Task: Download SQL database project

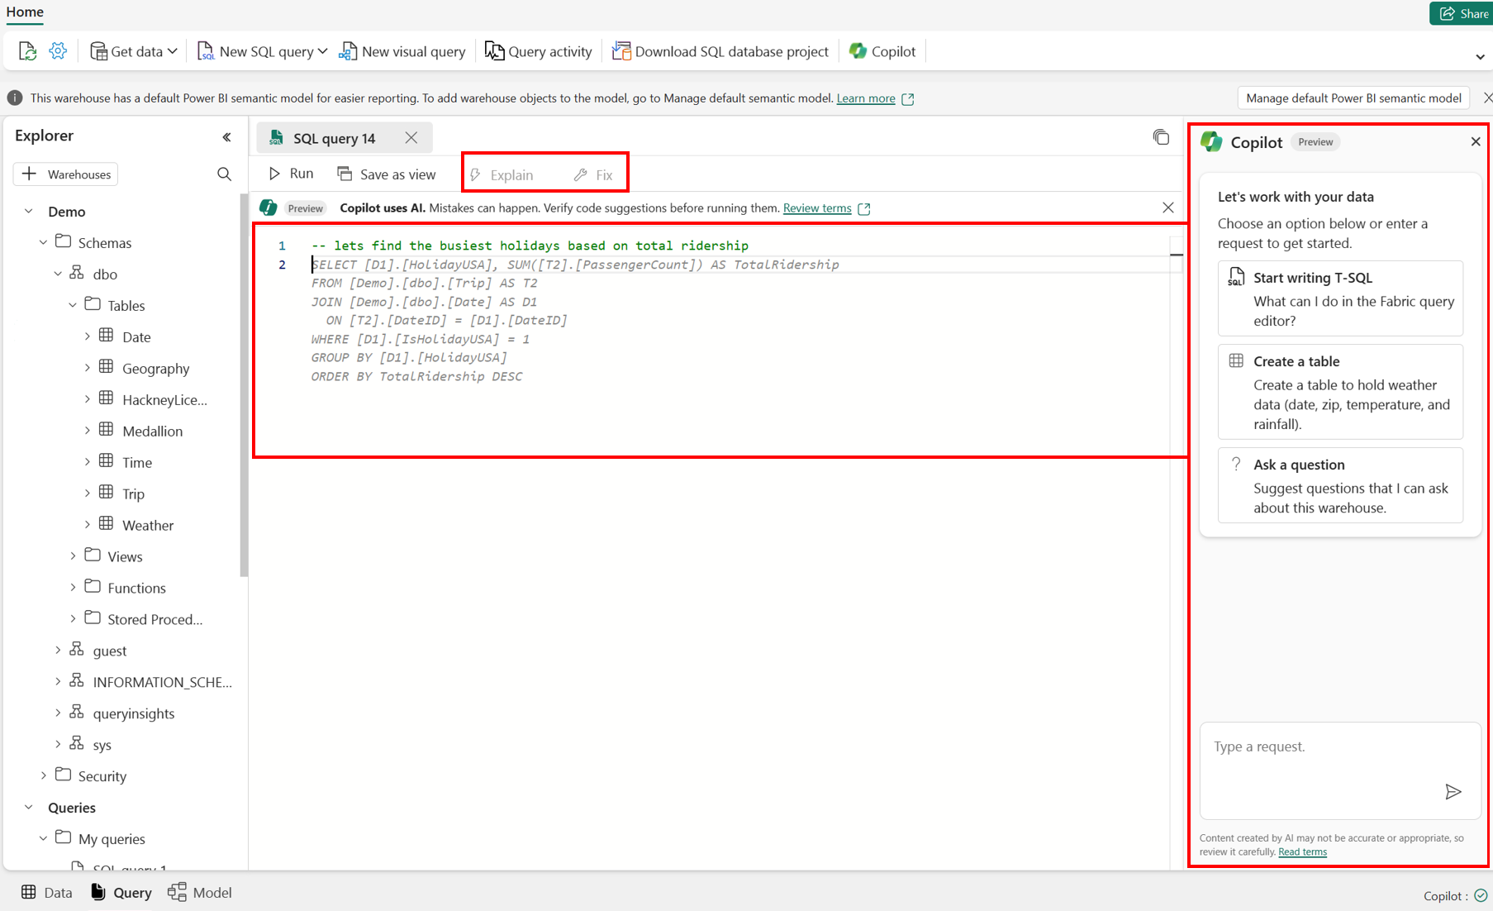Action: coord(720,51)
